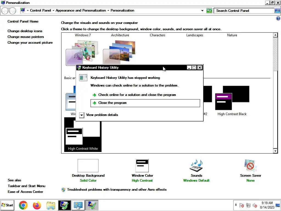
Task: Open Window Color settings icon
Action: tap(142, 166)
